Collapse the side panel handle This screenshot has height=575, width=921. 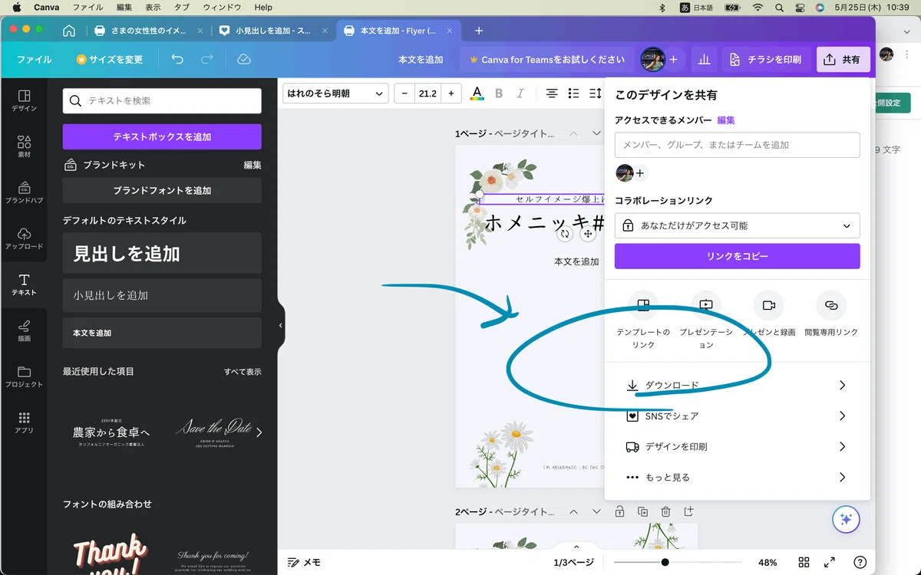coord(280,325)
